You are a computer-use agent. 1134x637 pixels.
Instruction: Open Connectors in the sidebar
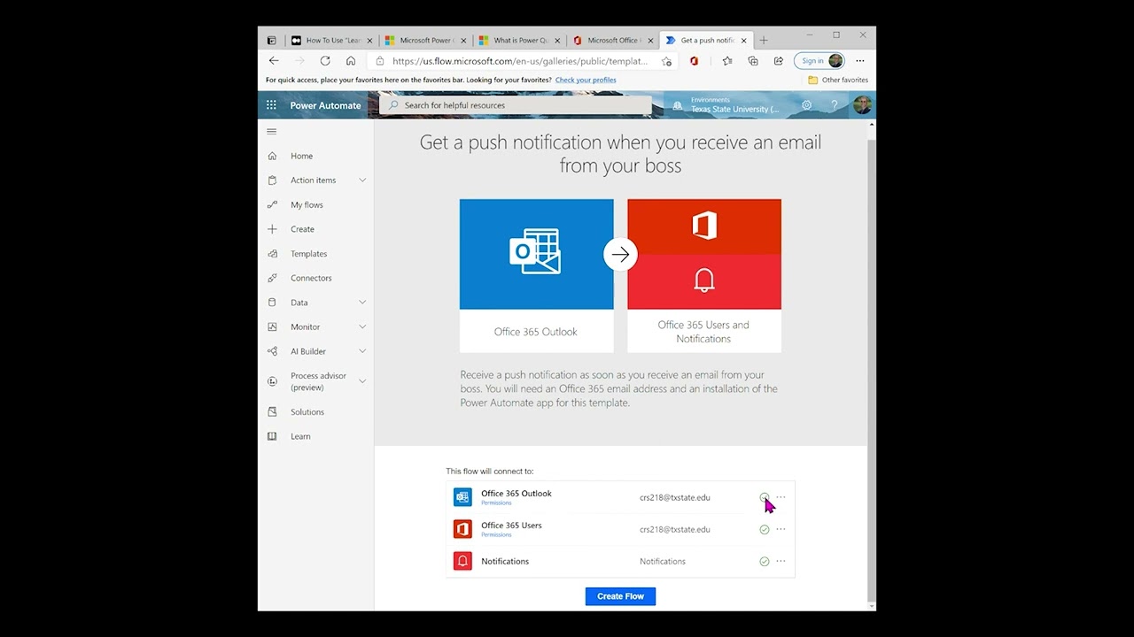pyautogui.click(x=311, y=278)
